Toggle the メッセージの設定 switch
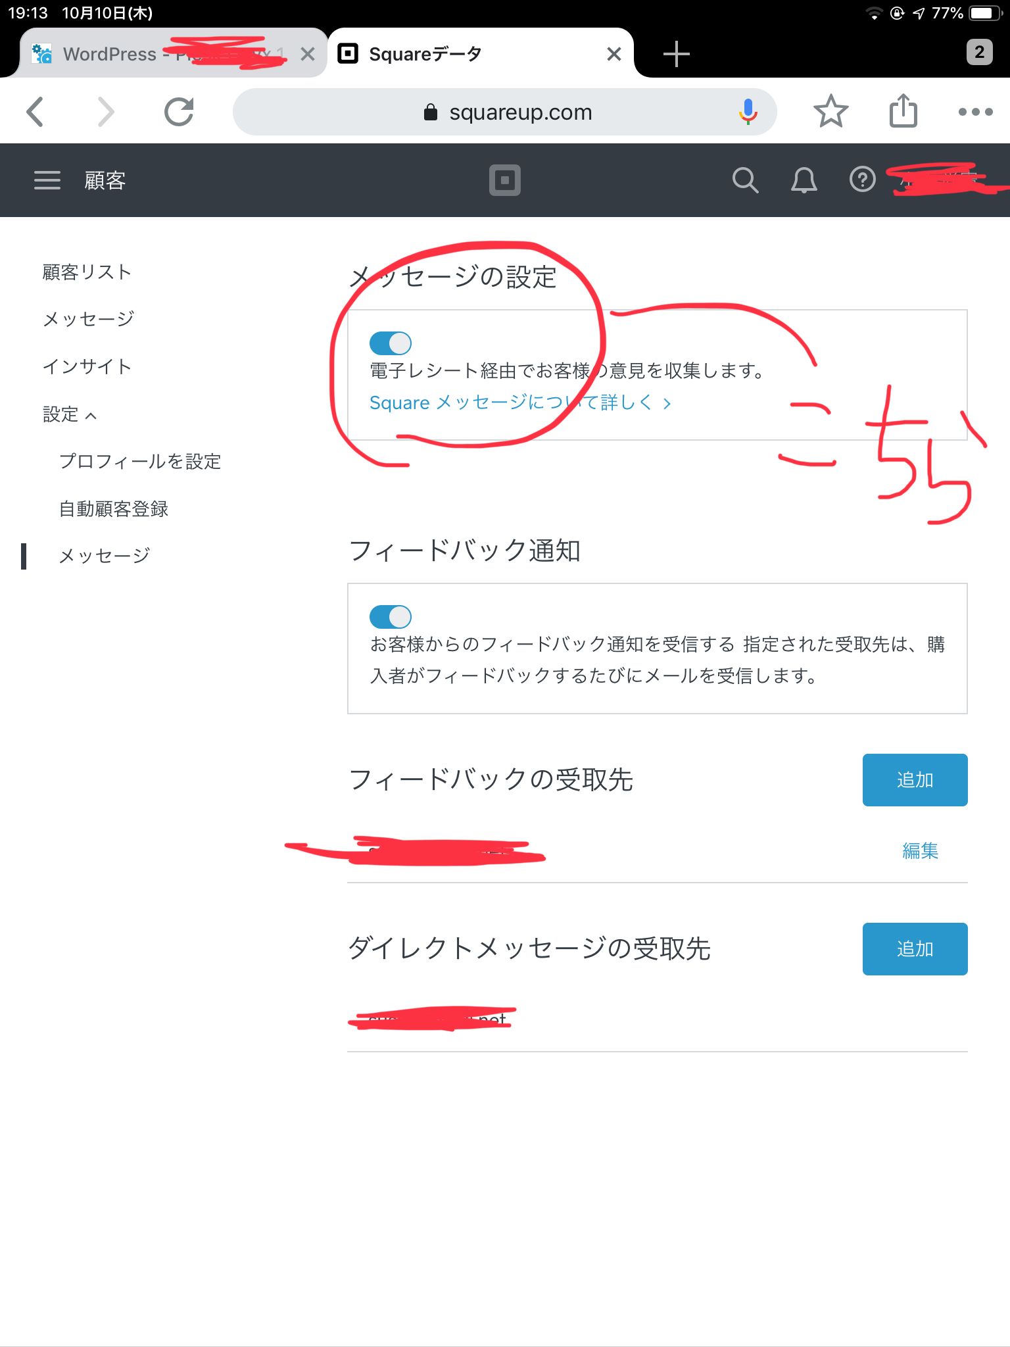Image resolution: width=1010 pixels, height=1347 pixels. click(391, 343)
